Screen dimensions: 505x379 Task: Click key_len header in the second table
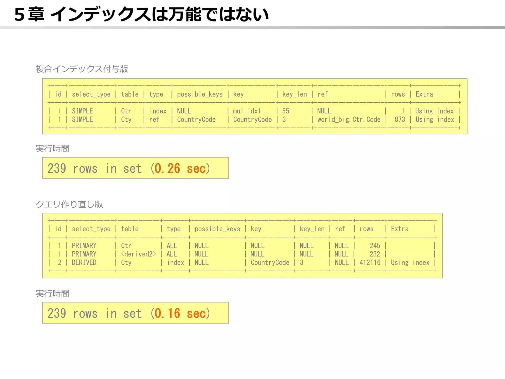click(312, 229)
